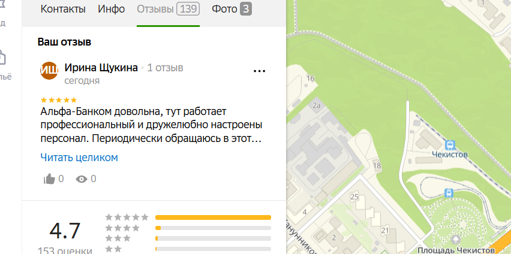This screenshot has width=511, height=254.
Task: Click the photo count badge 3
Action: click(x=246, y=9)
